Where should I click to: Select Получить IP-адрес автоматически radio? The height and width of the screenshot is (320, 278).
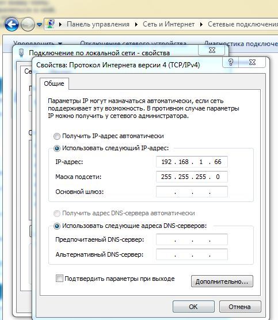(x=57, y=136)
